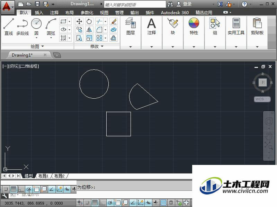The height and width of the screenshot is (207, 277).
Task: Click the 二维线框 visual style control
Action: [29, 66]
